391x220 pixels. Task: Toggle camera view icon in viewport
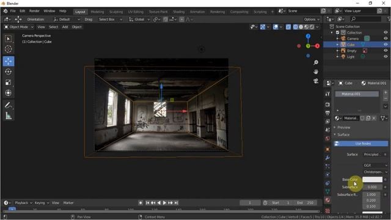click(316, 81)
